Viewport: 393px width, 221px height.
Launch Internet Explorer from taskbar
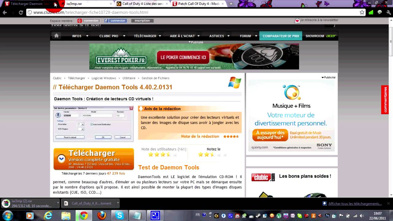48,216
